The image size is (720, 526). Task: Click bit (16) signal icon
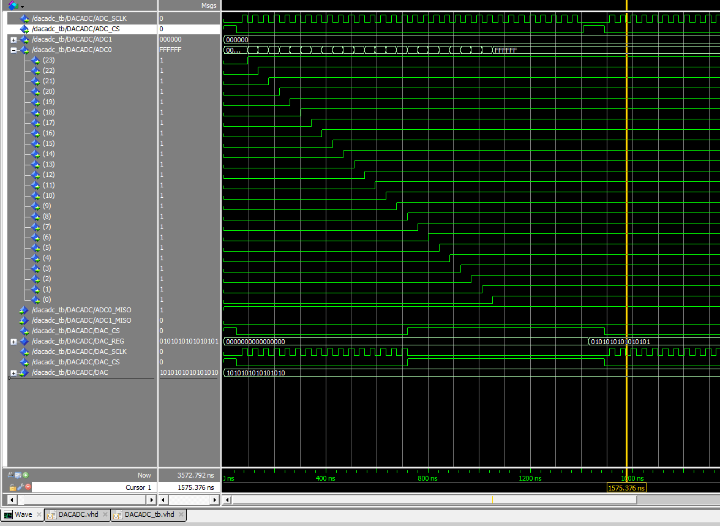(36, 133)
